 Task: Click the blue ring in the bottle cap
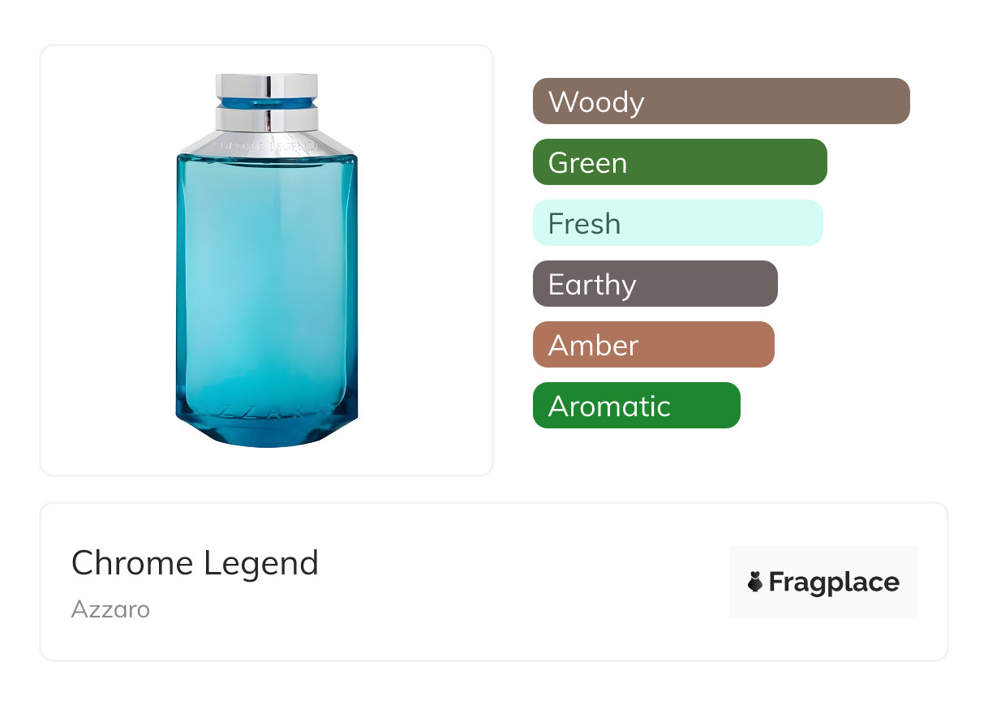(266, 104)
